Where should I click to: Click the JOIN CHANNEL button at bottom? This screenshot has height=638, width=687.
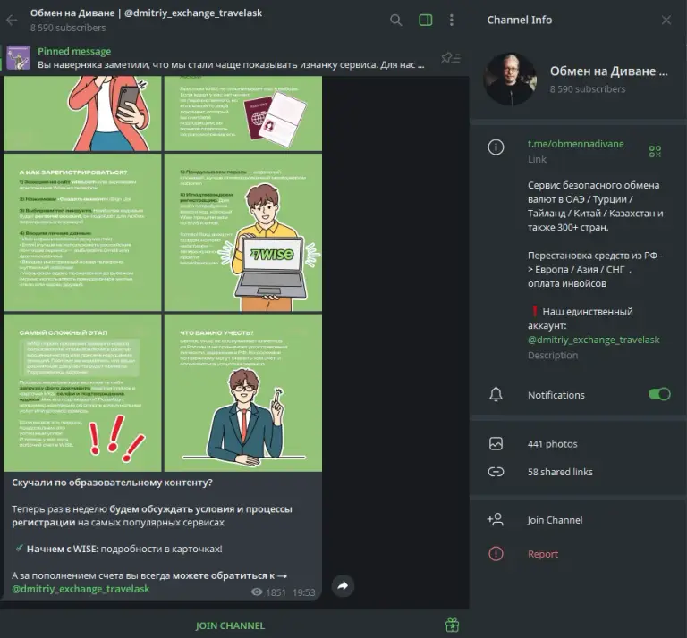[230, 625]
